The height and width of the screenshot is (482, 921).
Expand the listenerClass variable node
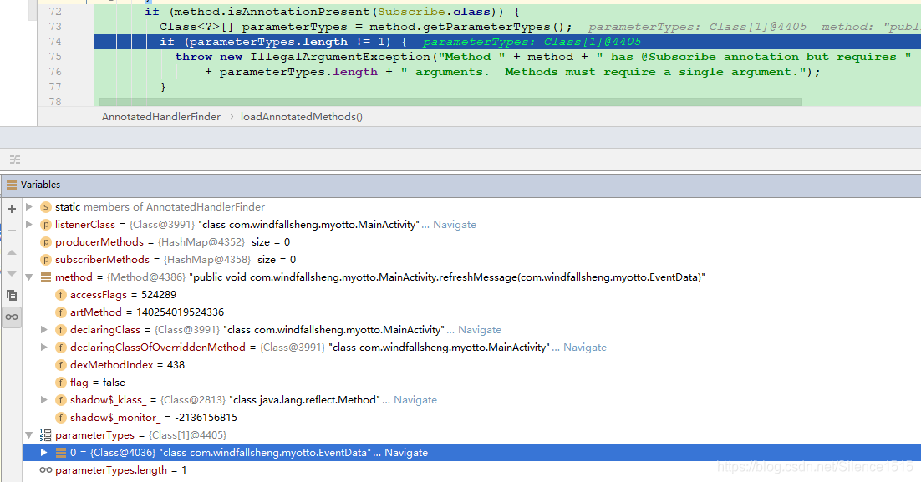click(28, 224)
